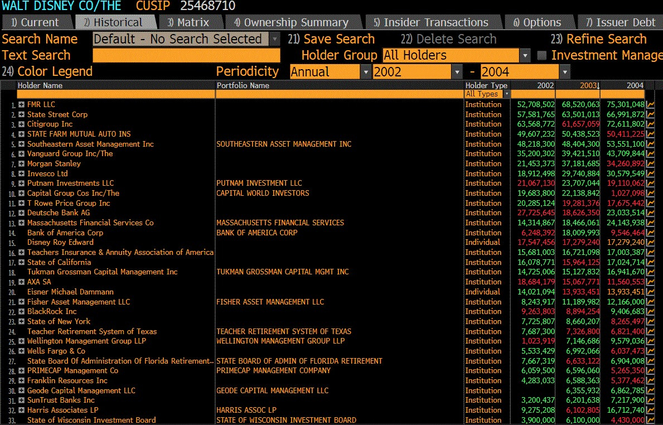
Task: Open chart icon for Massachusetts Financial Services row
Action: tap(650, 223)
